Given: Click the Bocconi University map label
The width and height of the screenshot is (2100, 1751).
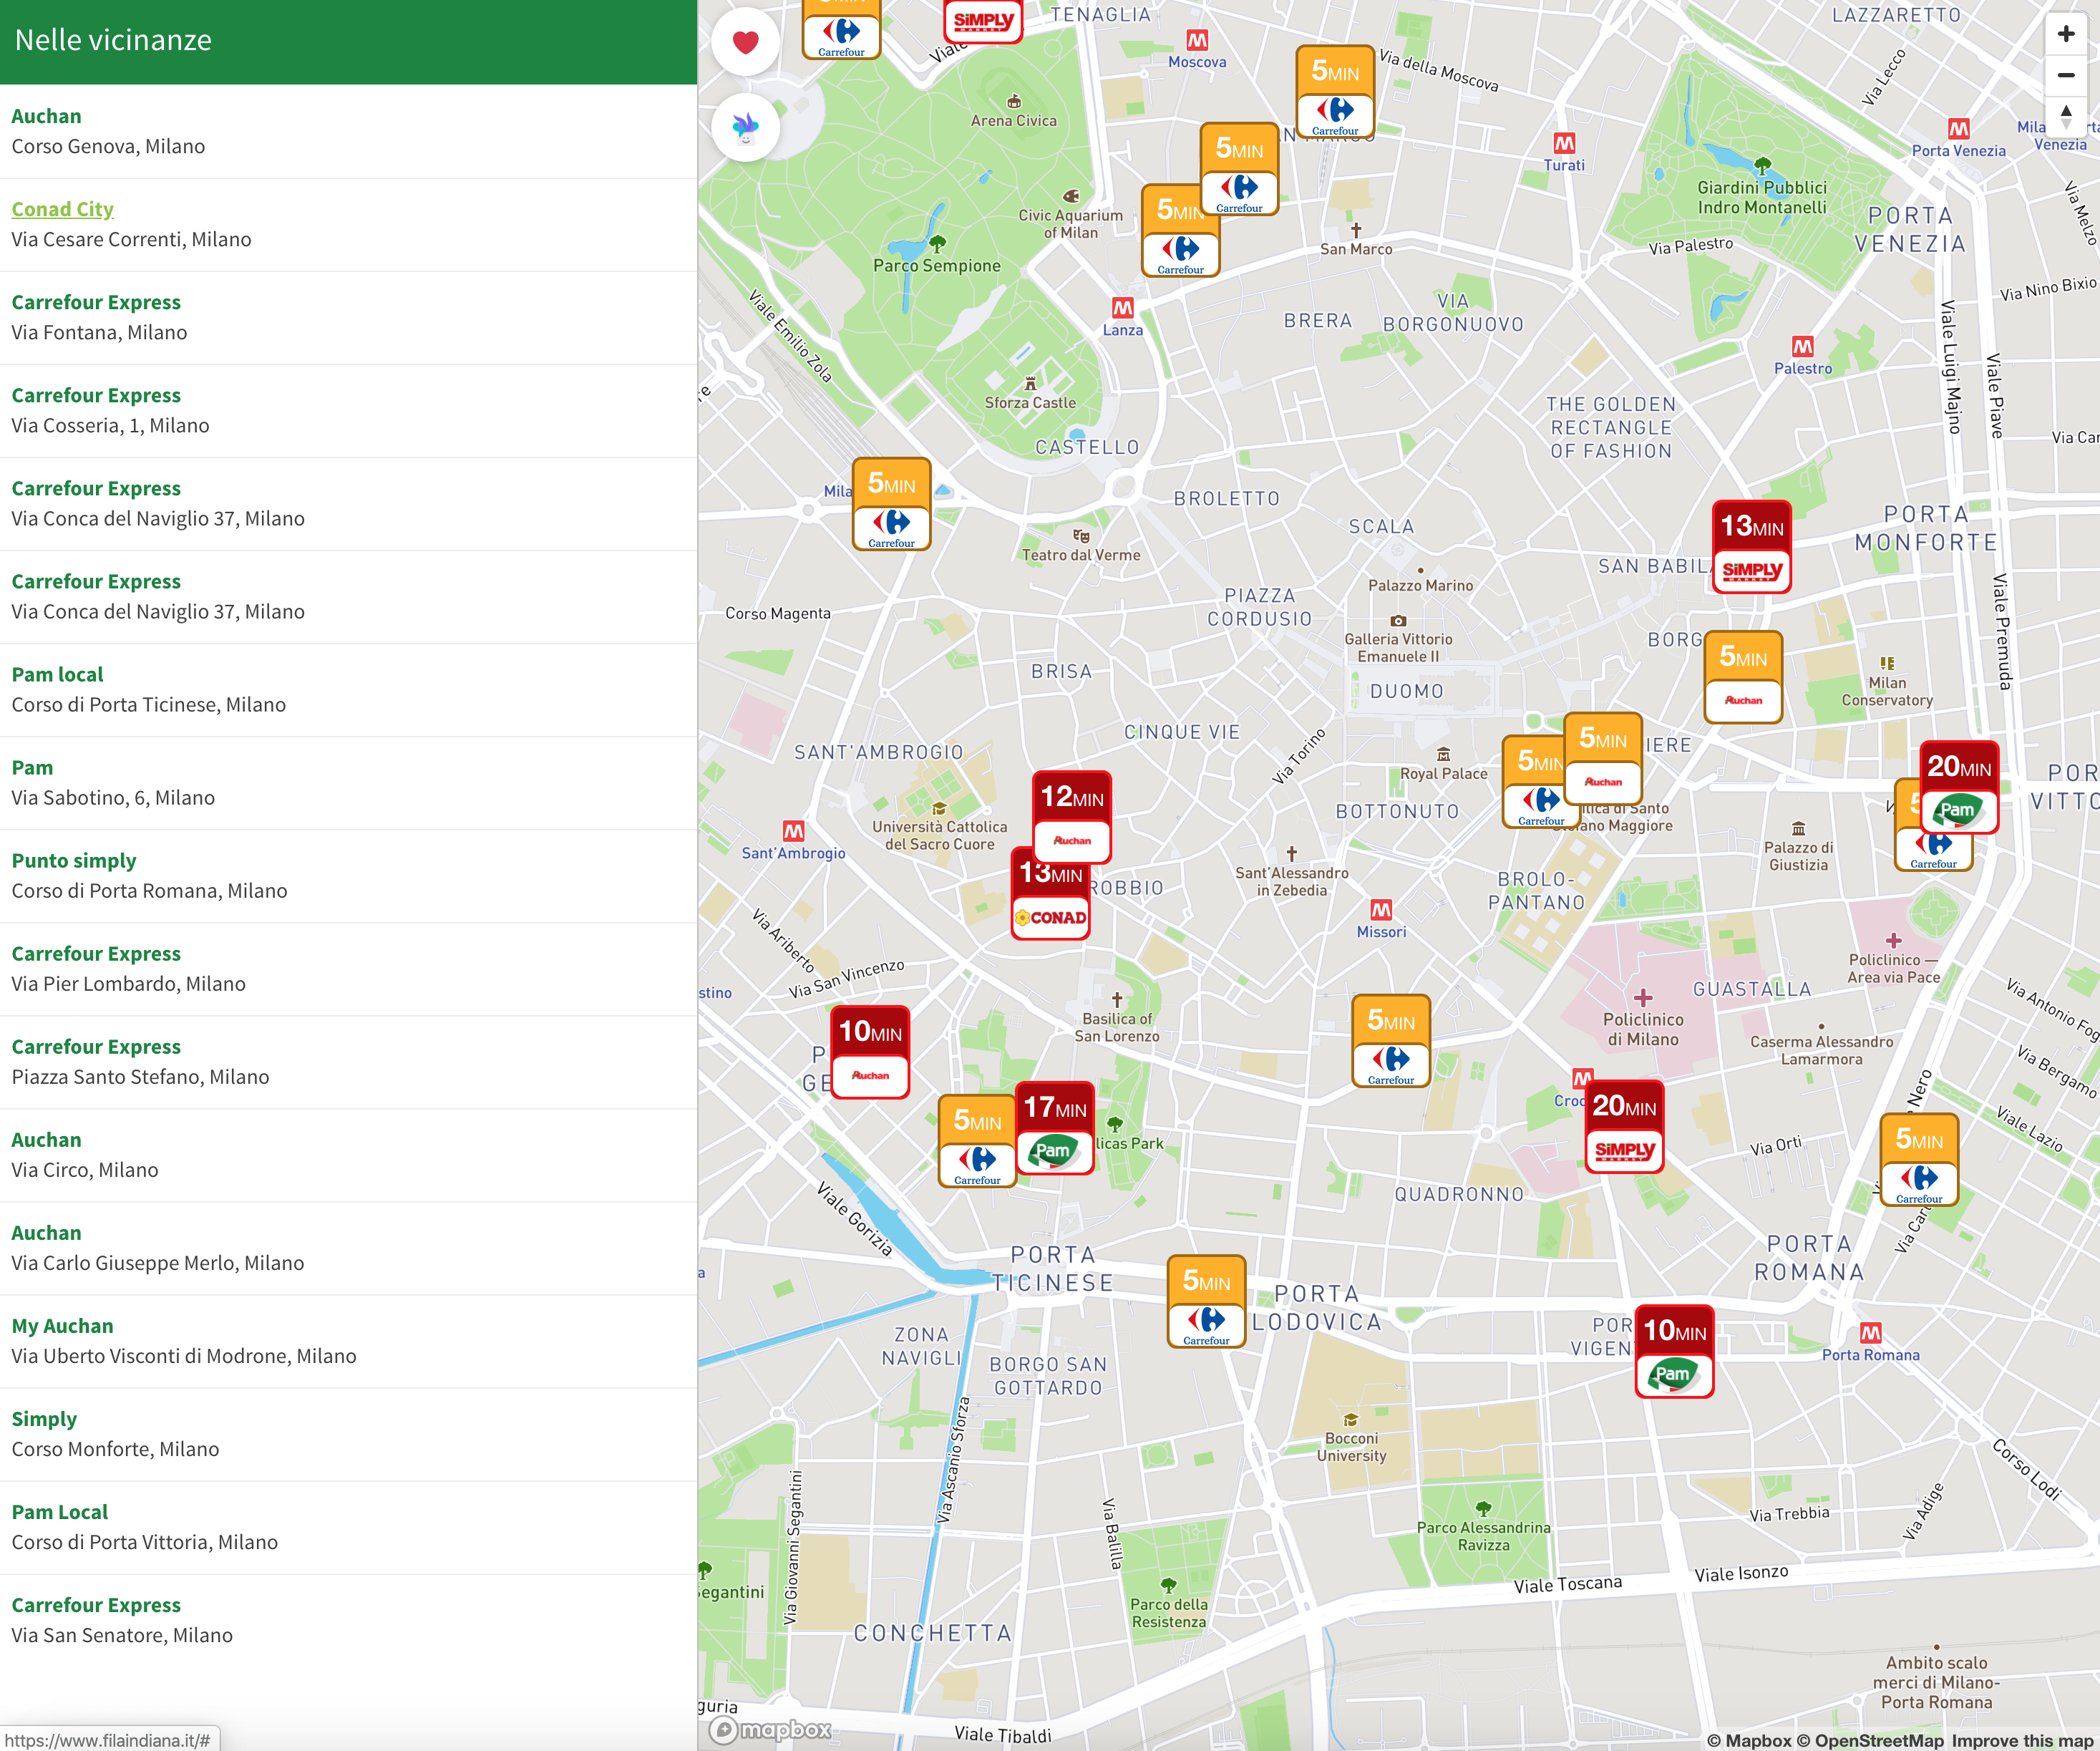Looking at the screenshot, I should click(x=1351, y=1447).
